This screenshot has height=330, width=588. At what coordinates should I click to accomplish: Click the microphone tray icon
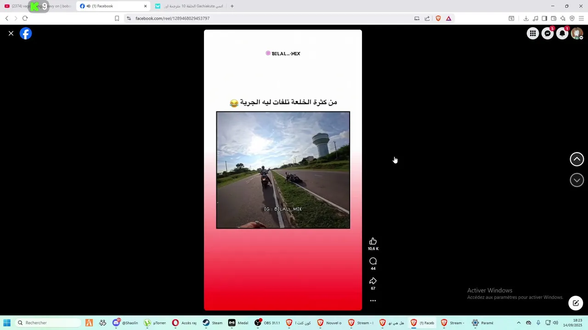pos(538,323)
